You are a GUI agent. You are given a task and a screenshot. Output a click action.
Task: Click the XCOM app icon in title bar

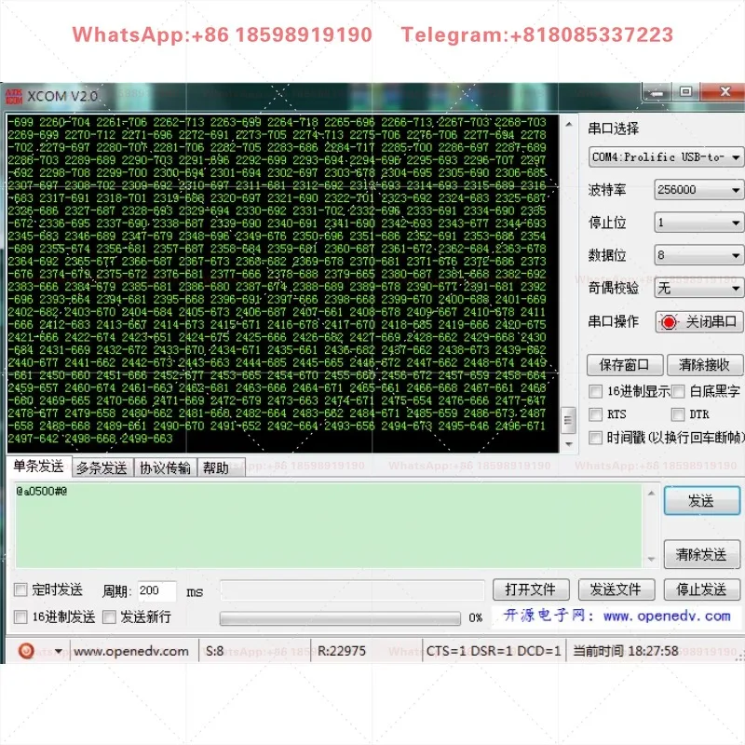pos(14,96)
